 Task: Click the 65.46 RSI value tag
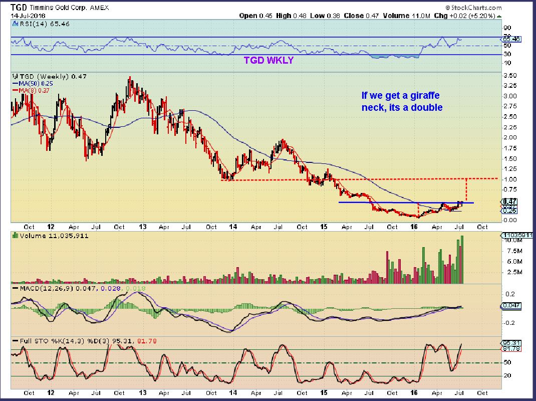[x=512, y=39]
